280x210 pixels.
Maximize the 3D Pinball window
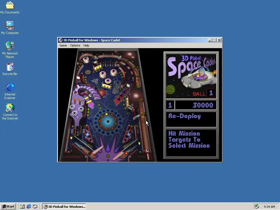click(214, 40)
